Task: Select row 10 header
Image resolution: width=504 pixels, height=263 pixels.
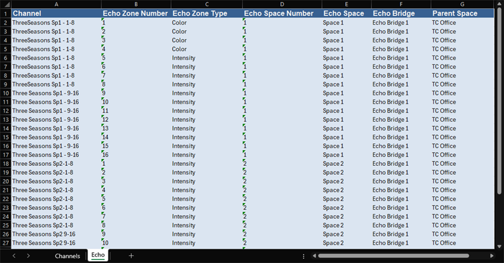Action: (5, 93)
